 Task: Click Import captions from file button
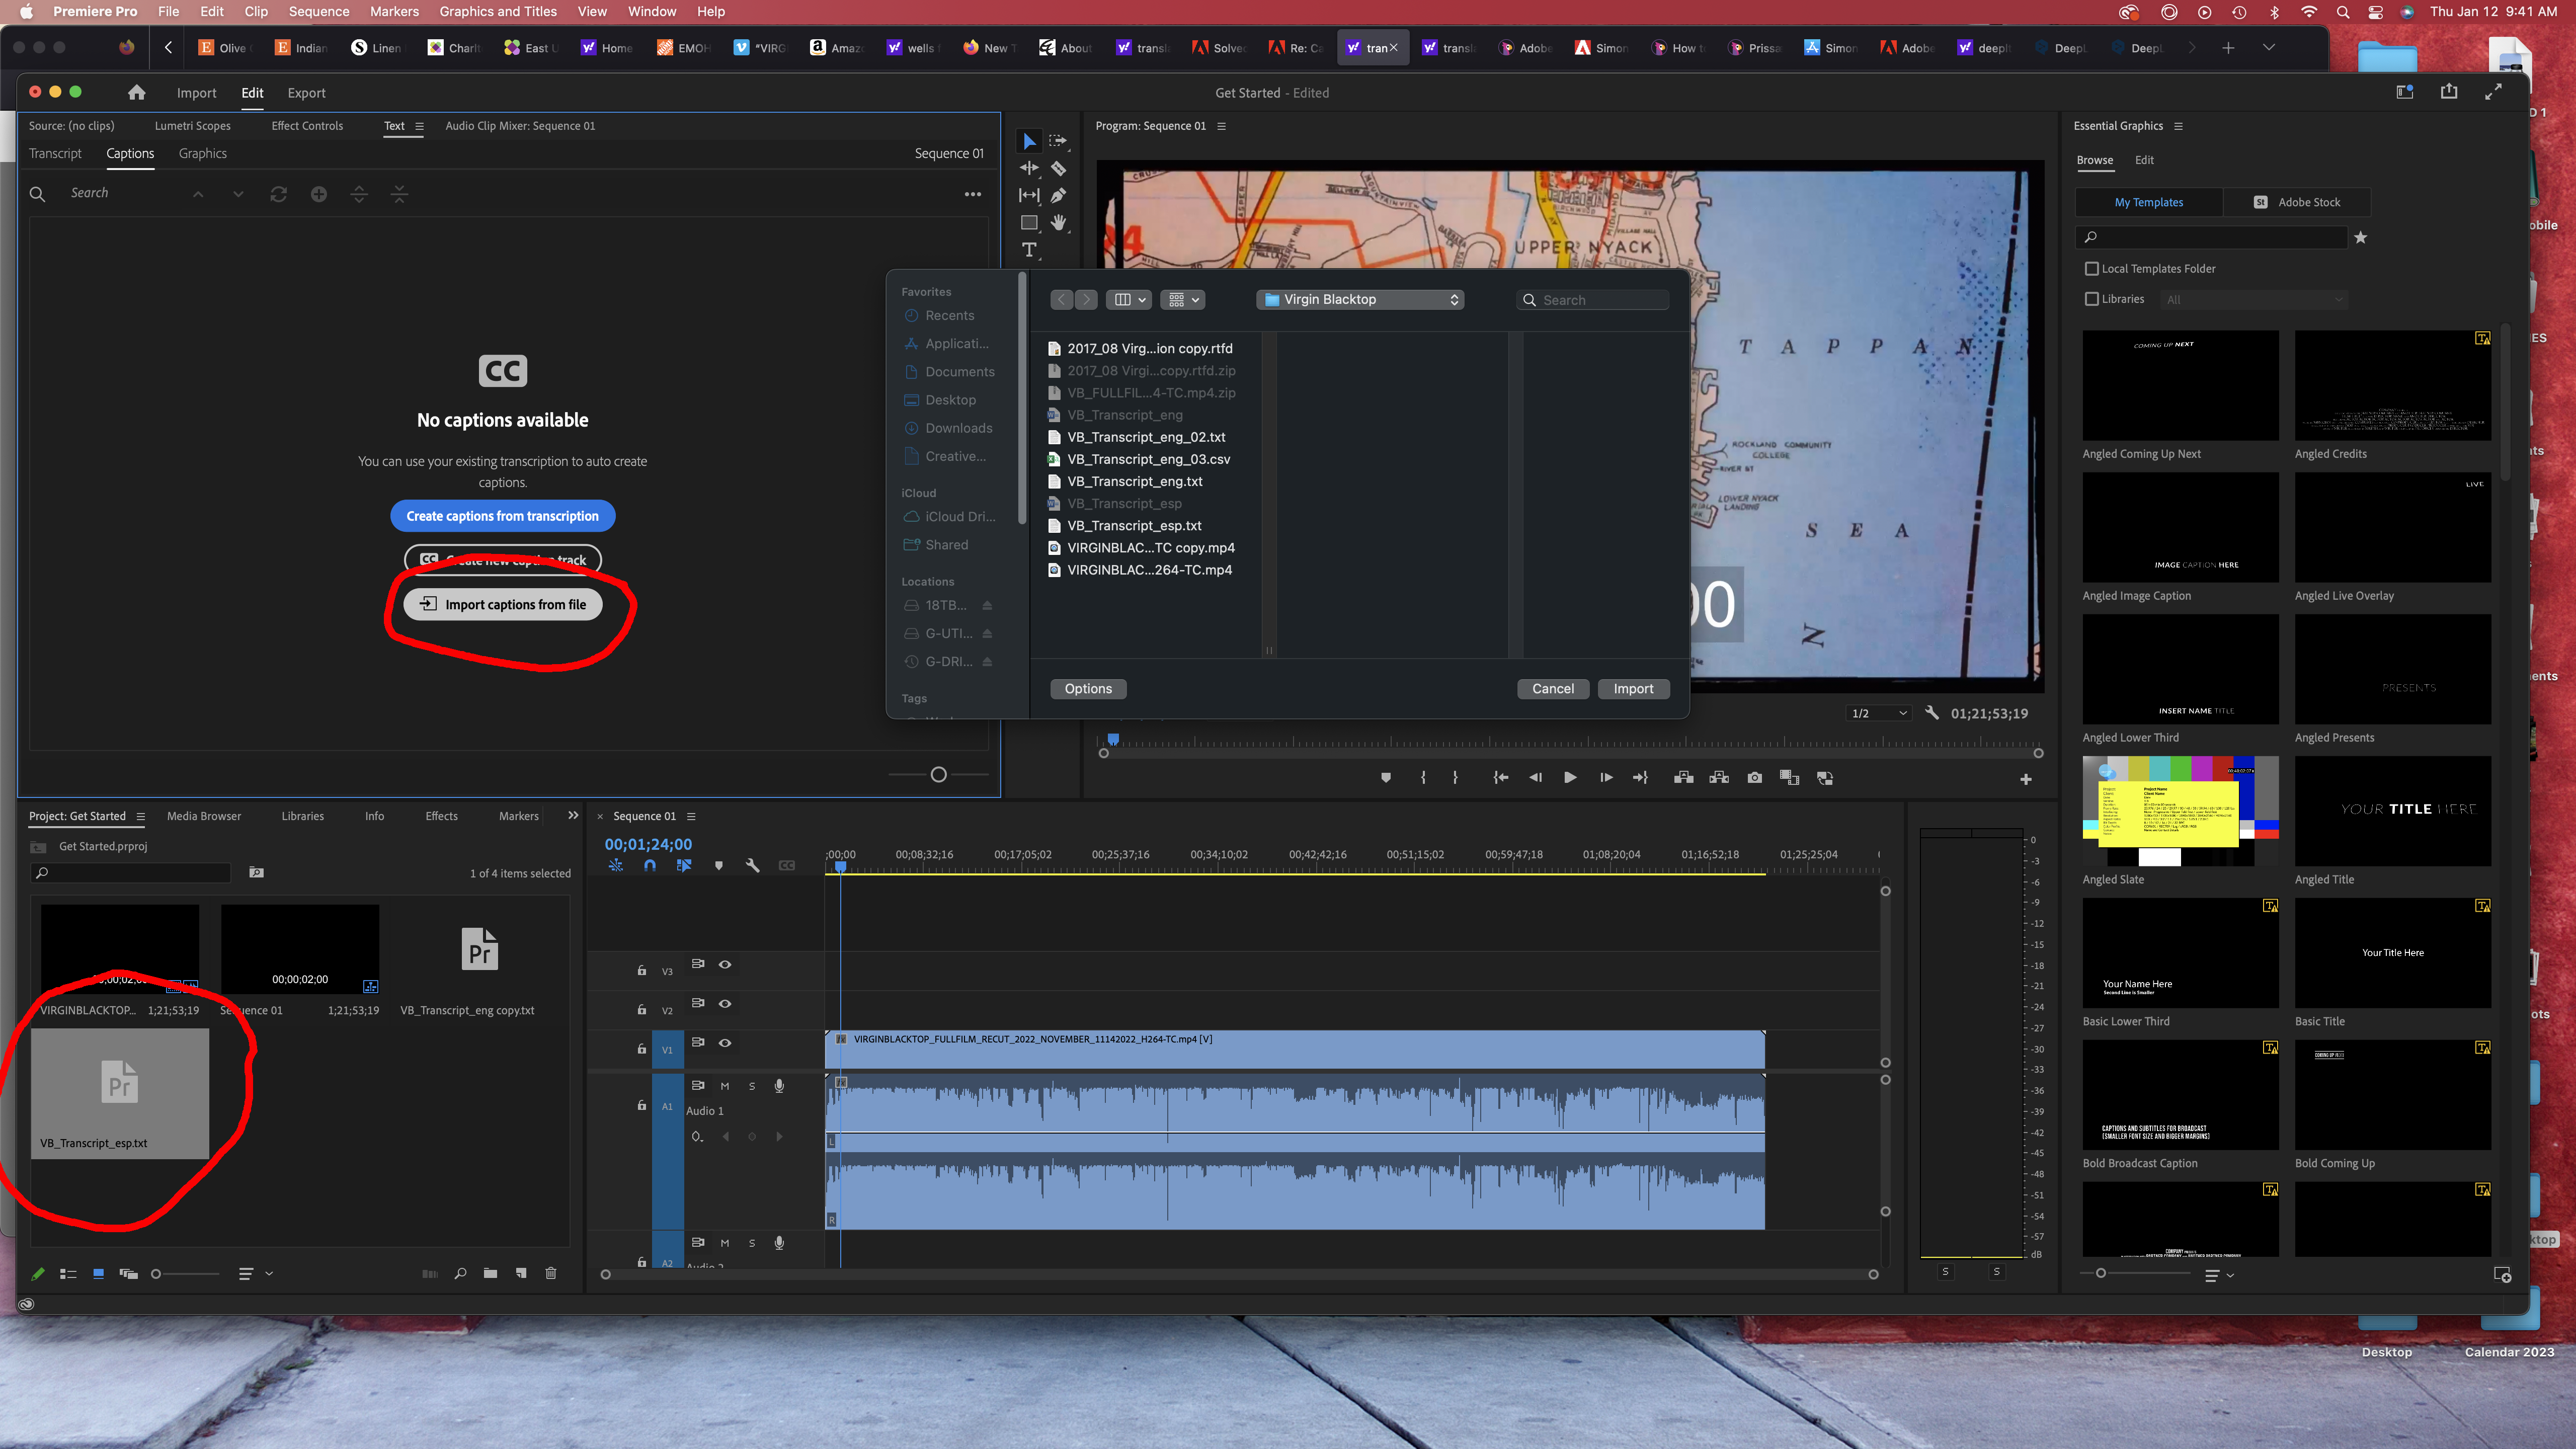503,604
